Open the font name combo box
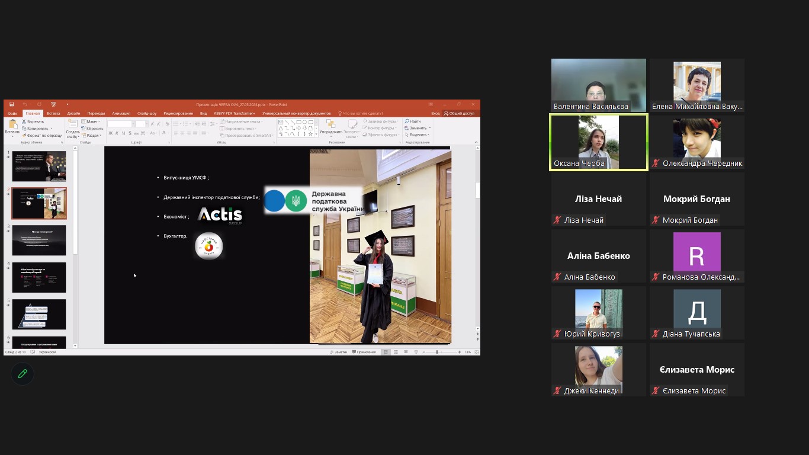 pos(121,124)
